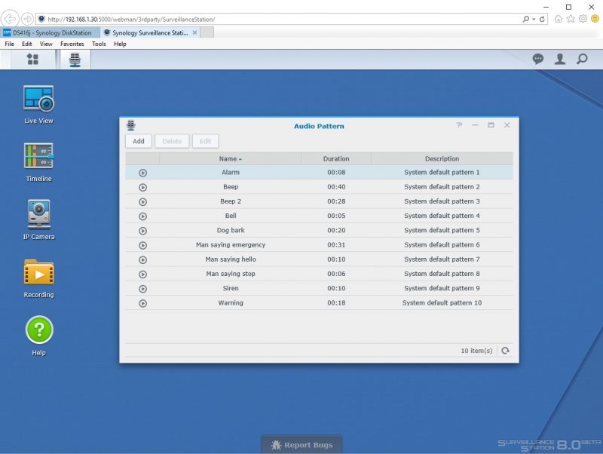Select the Siren row name

pos(231,289)
